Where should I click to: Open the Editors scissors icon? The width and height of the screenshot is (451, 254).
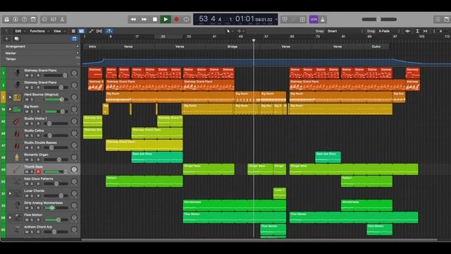point(62,19)
